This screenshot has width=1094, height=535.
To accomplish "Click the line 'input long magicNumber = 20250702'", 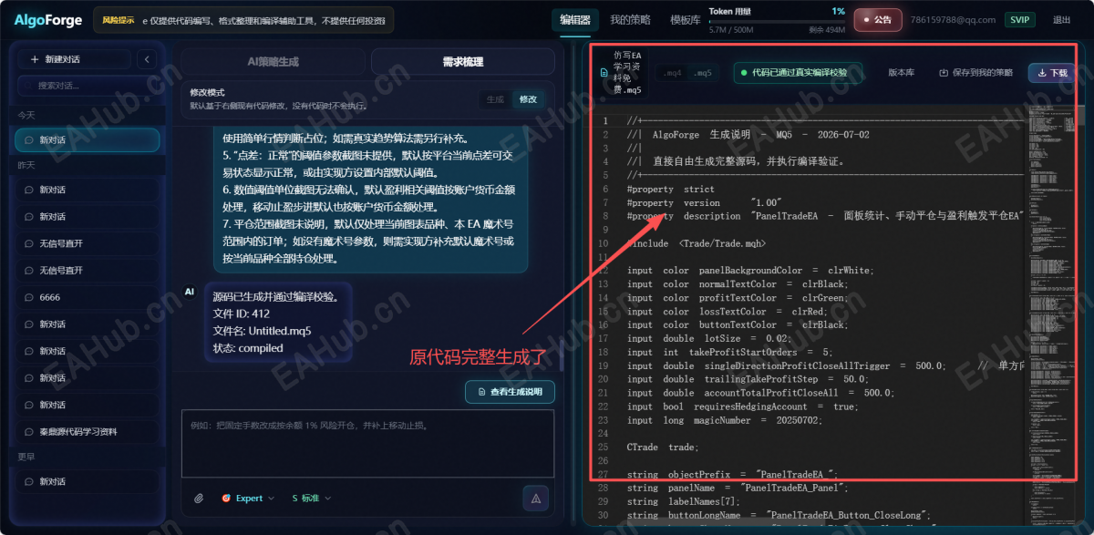I will pos(725,420).
